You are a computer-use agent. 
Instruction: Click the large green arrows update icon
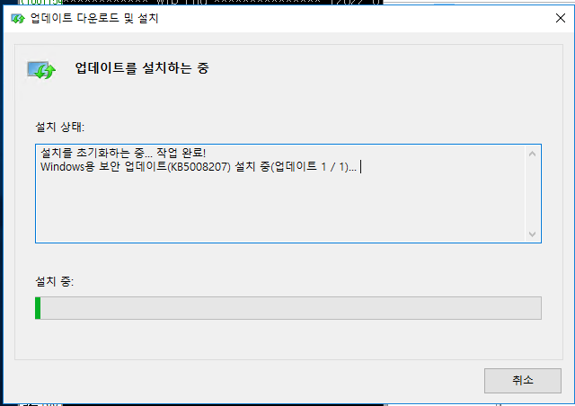pos(41,70)
